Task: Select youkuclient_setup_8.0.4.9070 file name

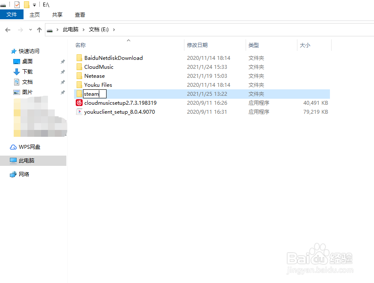Action: click(119, 112)
